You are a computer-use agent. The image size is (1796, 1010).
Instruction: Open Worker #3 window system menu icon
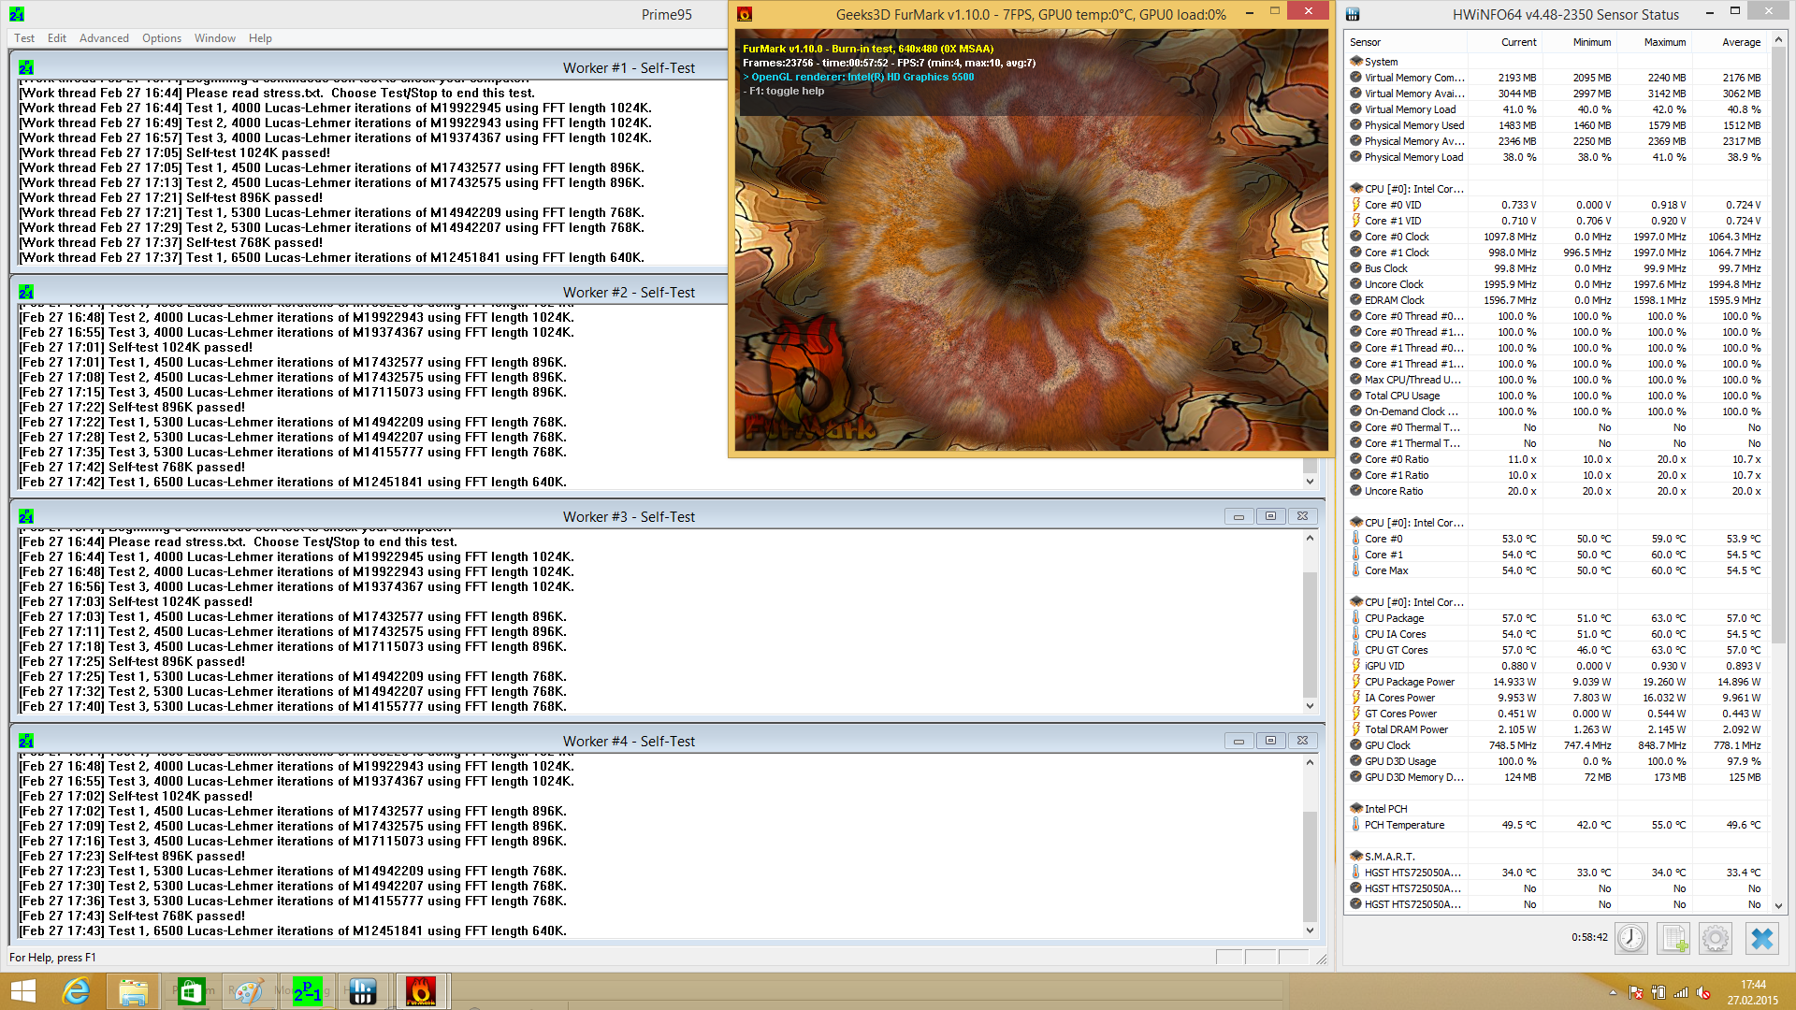[x=26, y=517]
